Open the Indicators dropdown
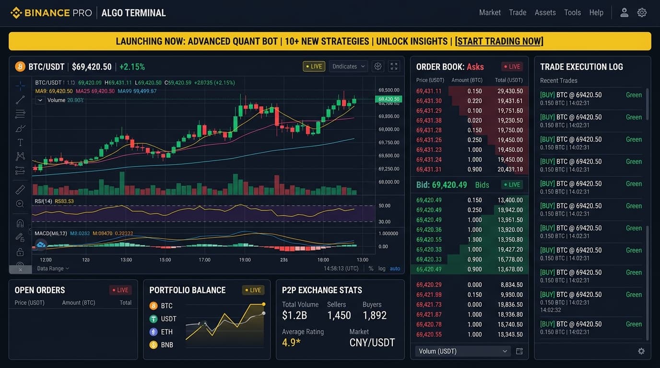This screenshot has width=660, height=368. tap(348, 67)
